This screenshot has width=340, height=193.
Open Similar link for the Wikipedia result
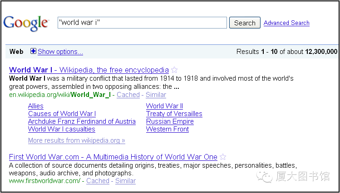pos(156,95)
